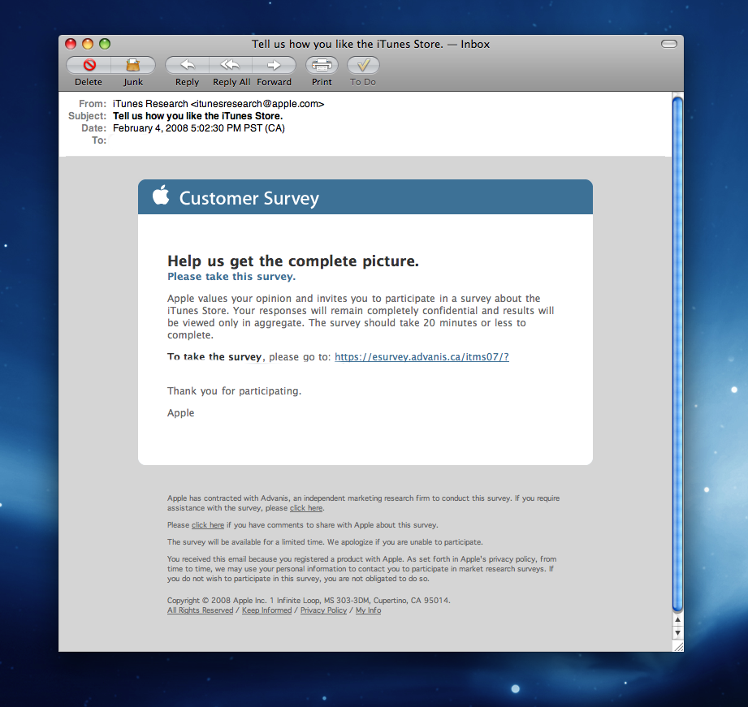Add a To Do with the checkmark icon

pyautogui.click(x=363, y=65)
